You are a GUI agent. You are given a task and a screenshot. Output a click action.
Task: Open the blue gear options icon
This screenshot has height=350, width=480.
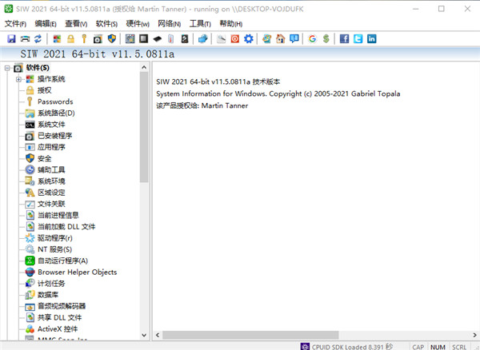(x=249, y=38)
